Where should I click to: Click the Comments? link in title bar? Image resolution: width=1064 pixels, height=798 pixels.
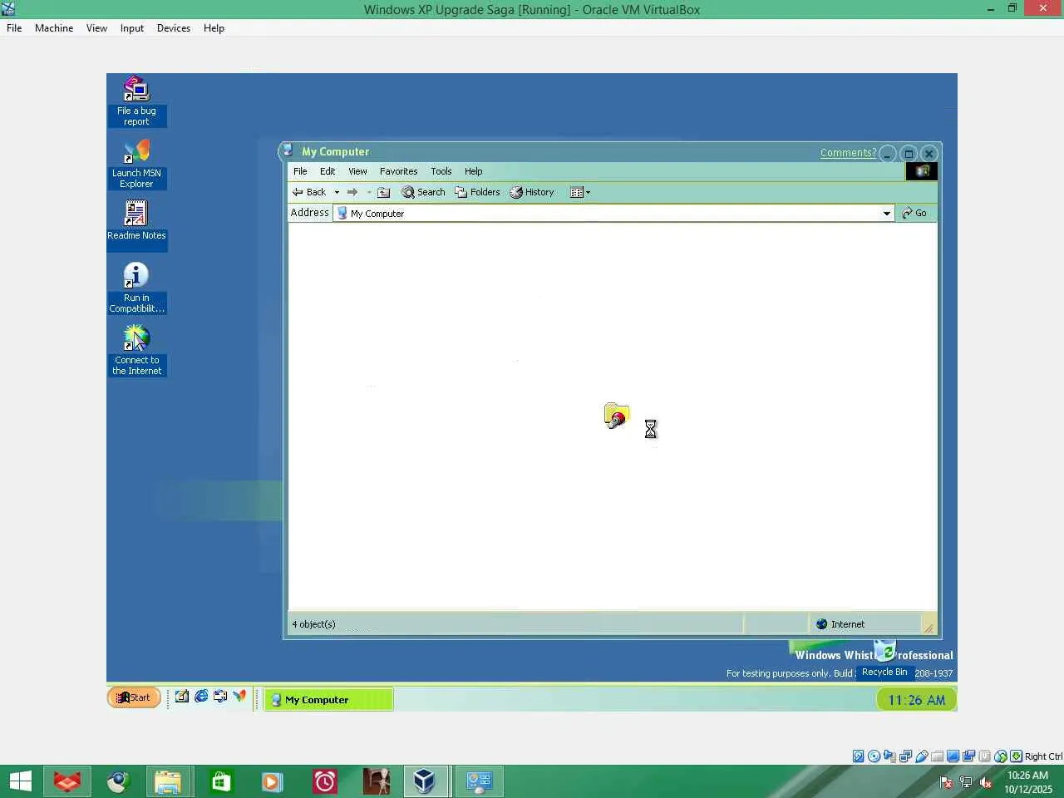point(848,153)
